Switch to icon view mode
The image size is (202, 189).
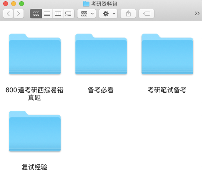tap(36, 14)
